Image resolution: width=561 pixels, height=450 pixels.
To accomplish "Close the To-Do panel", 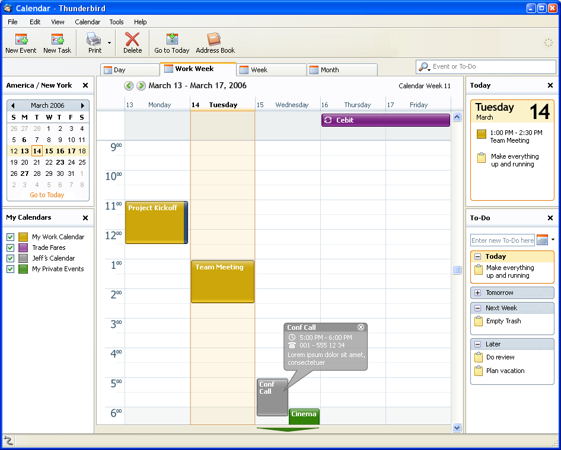I will (550, 218).
